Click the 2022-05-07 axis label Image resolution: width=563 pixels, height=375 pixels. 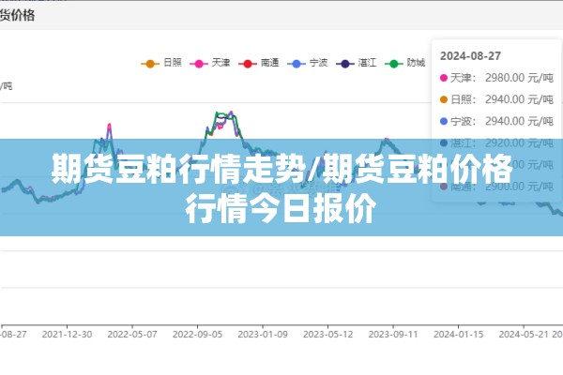[x=132, y=335]
